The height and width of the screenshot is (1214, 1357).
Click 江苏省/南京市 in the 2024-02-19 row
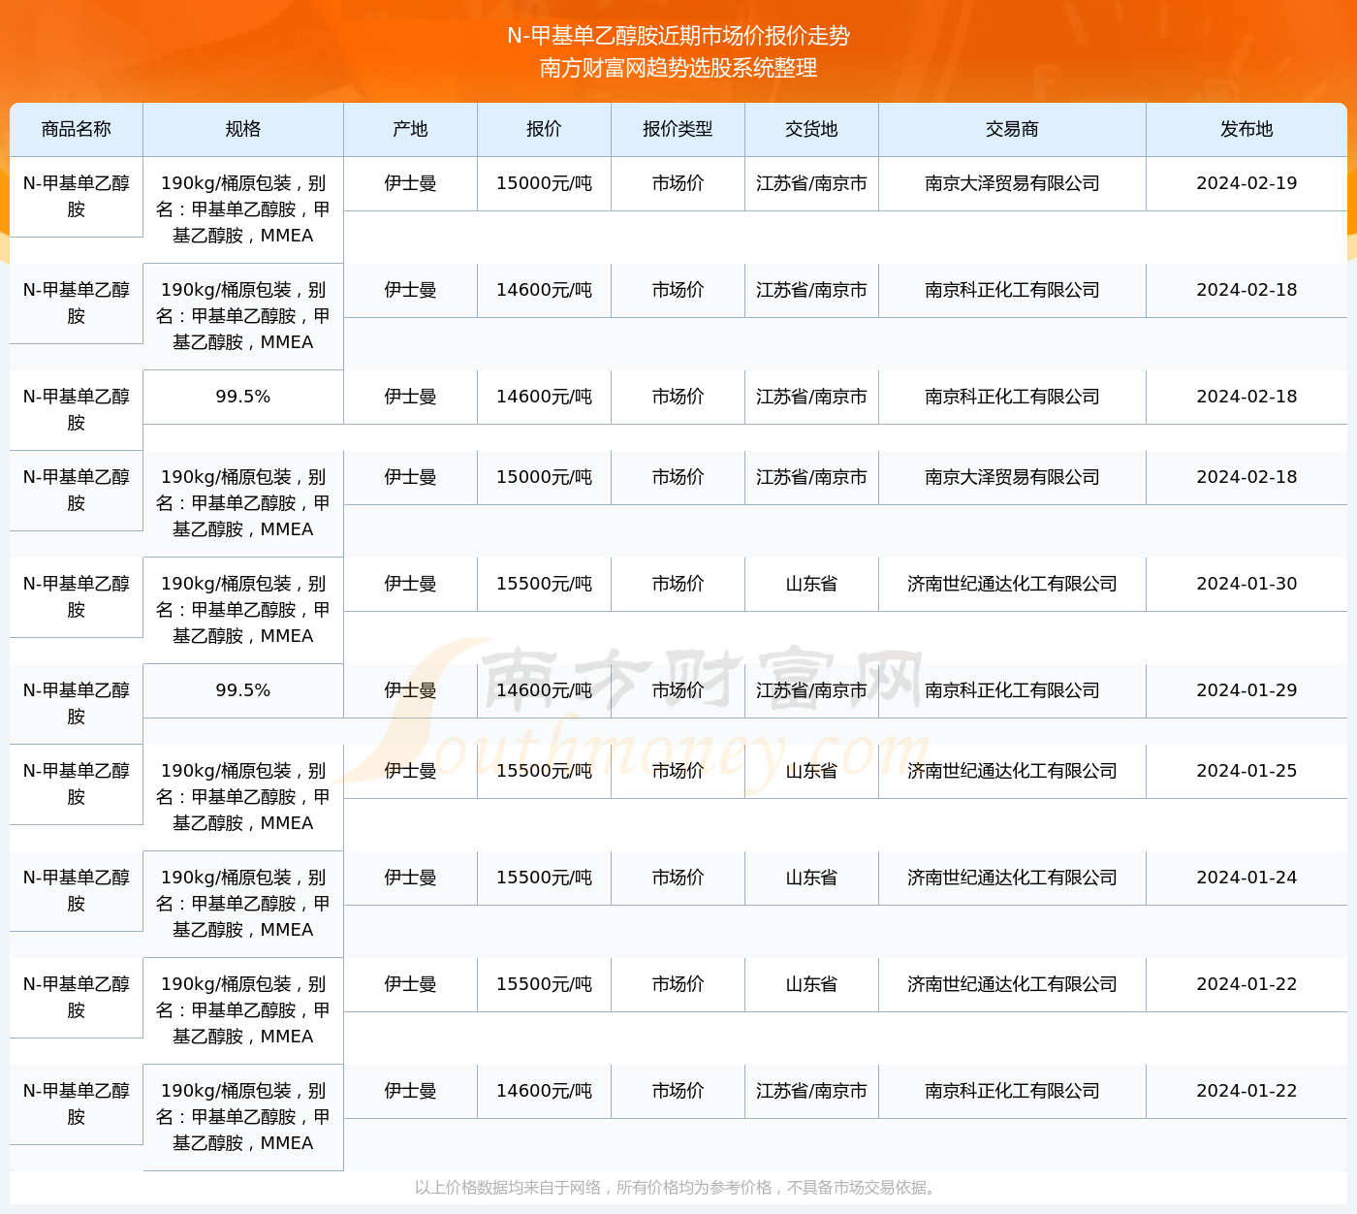click(811, 183)
